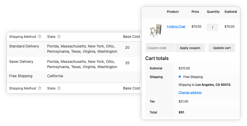
Task: Click the Change address link
Action: pos(190,93)
